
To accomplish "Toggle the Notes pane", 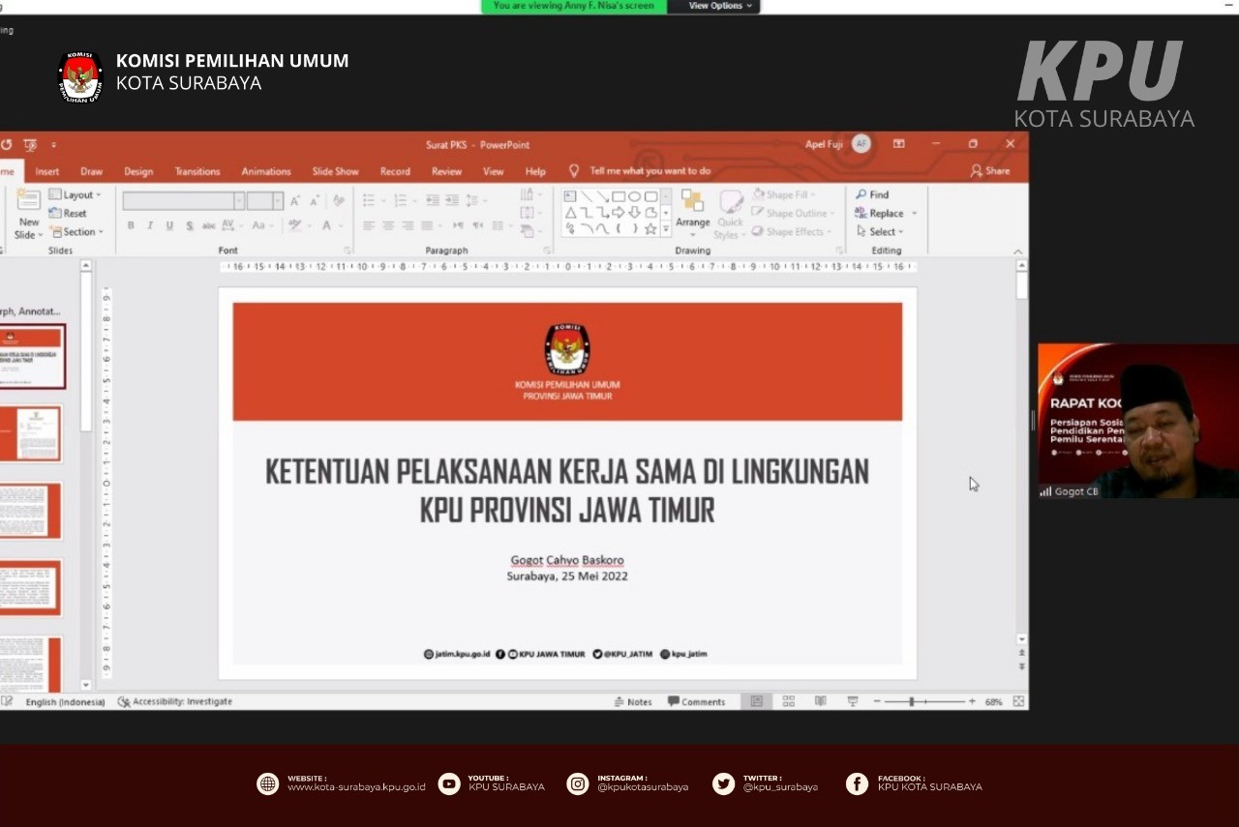I will 633,702.
